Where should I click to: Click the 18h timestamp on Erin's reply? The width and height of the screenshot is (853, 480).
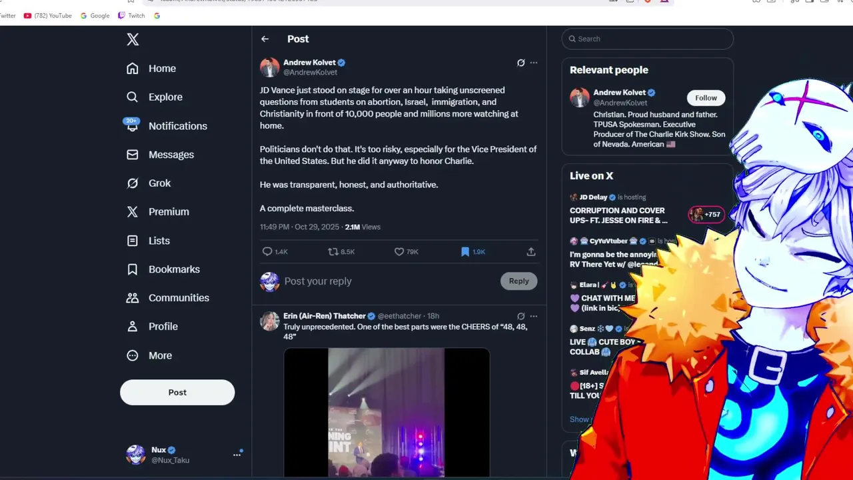point(433,316)
